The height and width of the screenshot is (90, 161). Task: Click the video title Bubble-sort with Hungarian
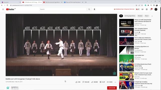pos(23,79)
